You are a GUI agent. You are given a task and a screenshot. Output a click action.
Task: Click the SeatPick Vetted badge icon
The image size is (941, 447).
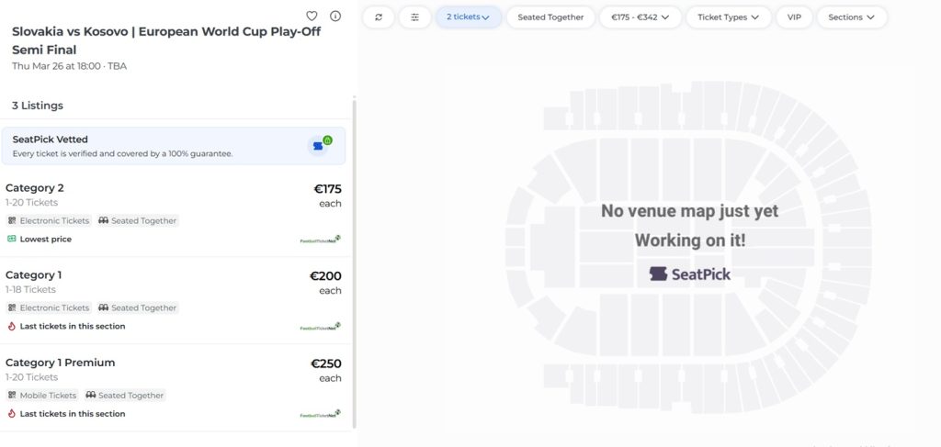click(x=321, y=145)
